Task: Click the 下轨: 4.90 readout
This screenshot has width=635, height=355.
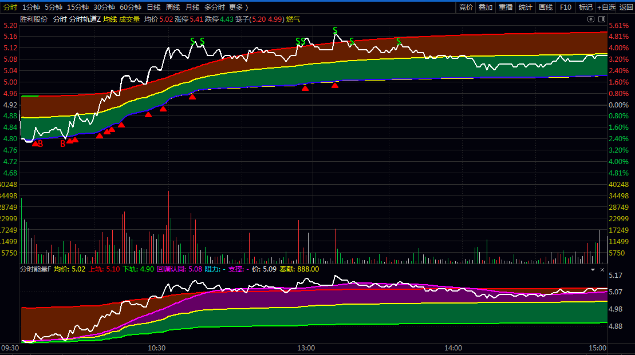Action: [139, 269]
